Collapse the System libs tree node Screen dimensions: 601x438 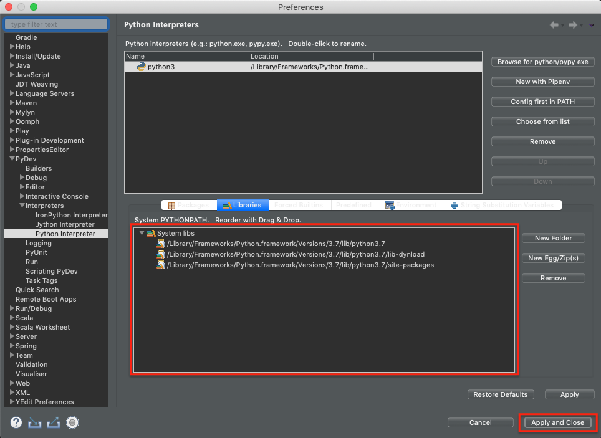[142, 233]
